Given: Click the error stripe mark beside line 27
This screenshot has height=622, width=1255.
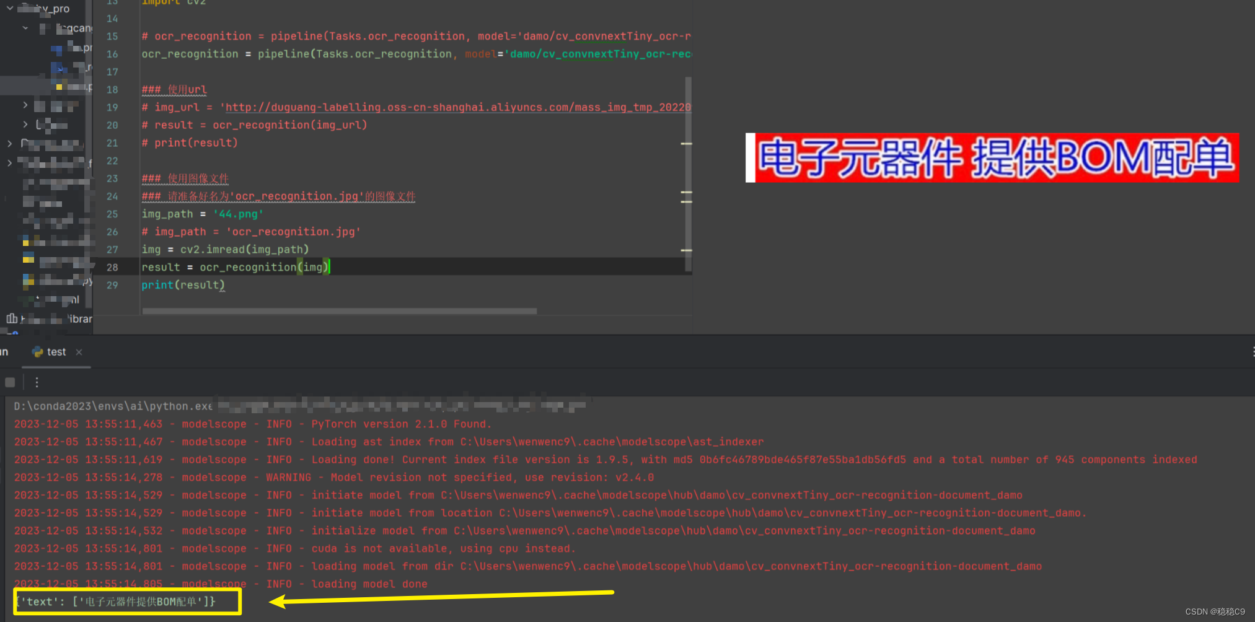Looking at the screenshot, I should coord(686,250).
